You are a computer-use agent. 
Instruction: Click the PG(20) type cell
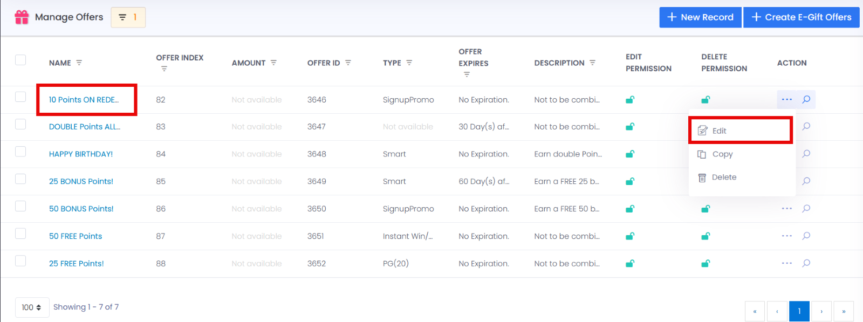click(396, 264)
